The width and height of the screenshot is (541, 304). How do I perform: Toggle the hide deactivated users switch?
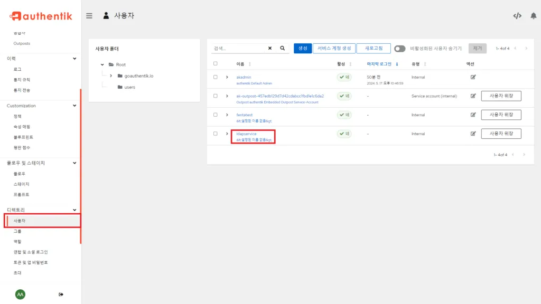coord(399,49)
